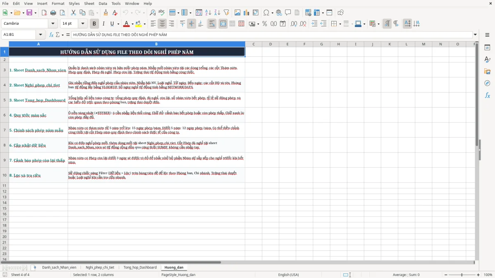Copy selection with copy icon
Image resolution: width=495 pixels, height=278 pixels.
[82, 13]
